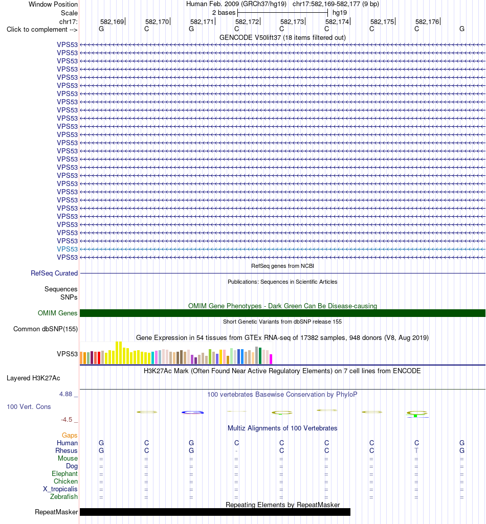Click the orange 'Gaps' row label

click(70, 435)
